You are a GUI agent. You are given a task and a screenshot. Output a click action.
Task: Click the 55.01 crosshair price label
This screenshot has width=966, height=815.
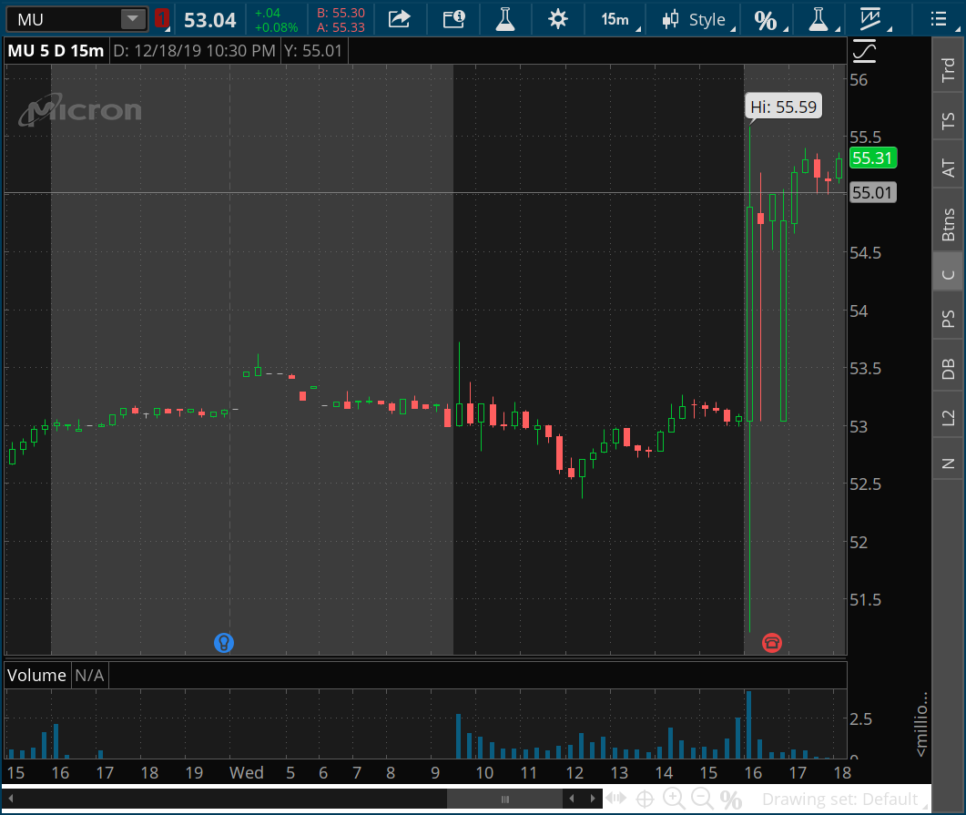pyautogui.click(x=873, y=193)
